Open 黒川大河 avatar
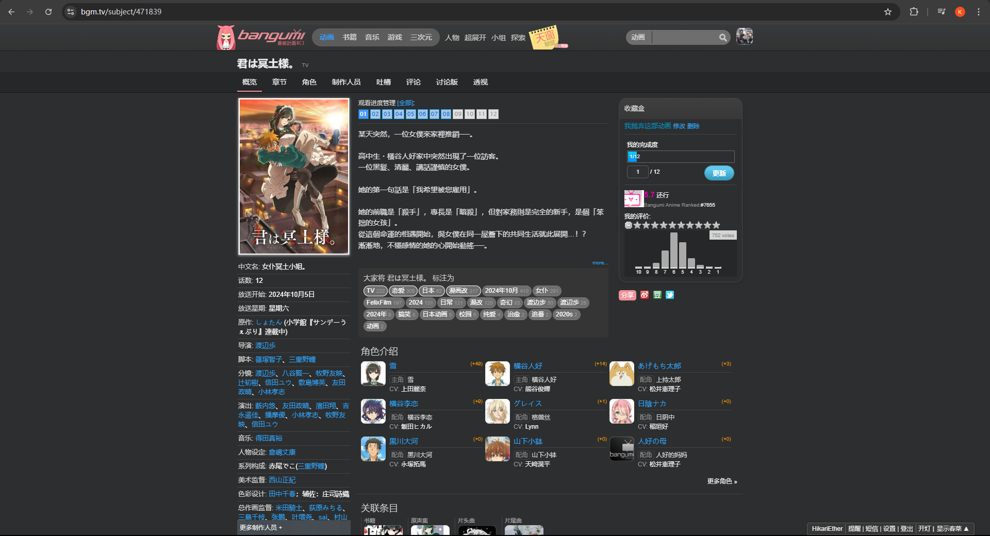This screenshot has width=990, height=536. [373, 449]
